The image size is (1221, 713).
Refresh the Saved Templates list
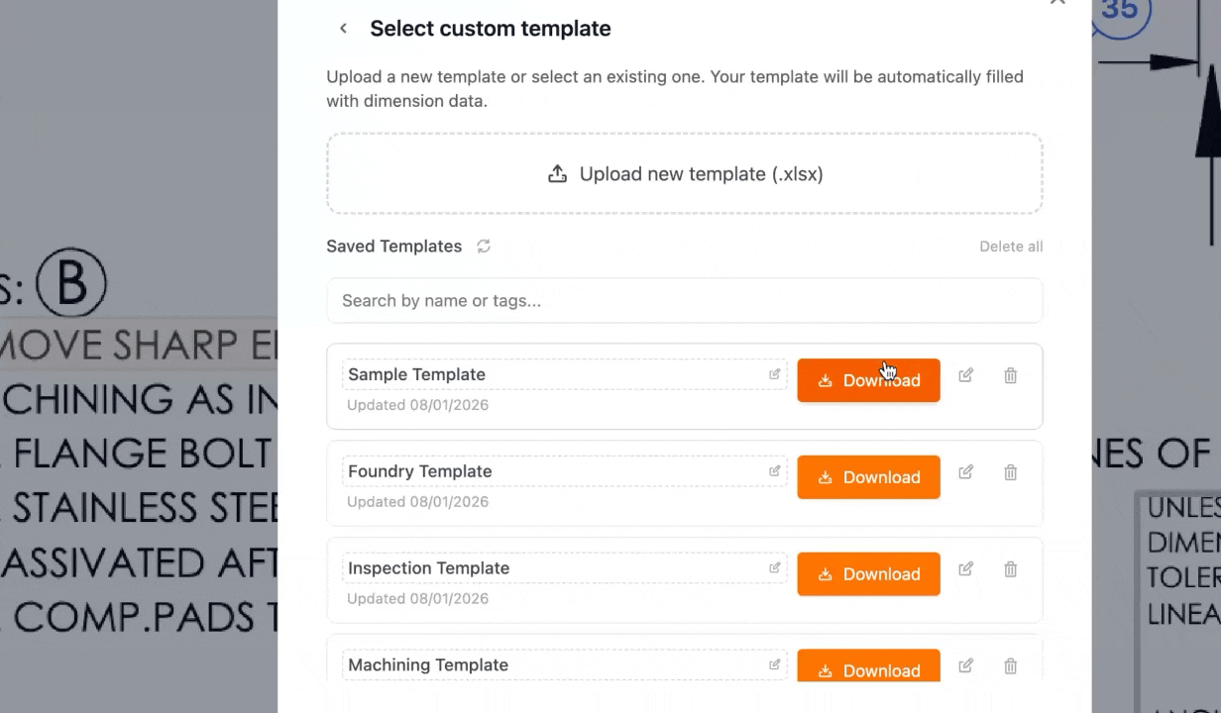tap(484, 246)
